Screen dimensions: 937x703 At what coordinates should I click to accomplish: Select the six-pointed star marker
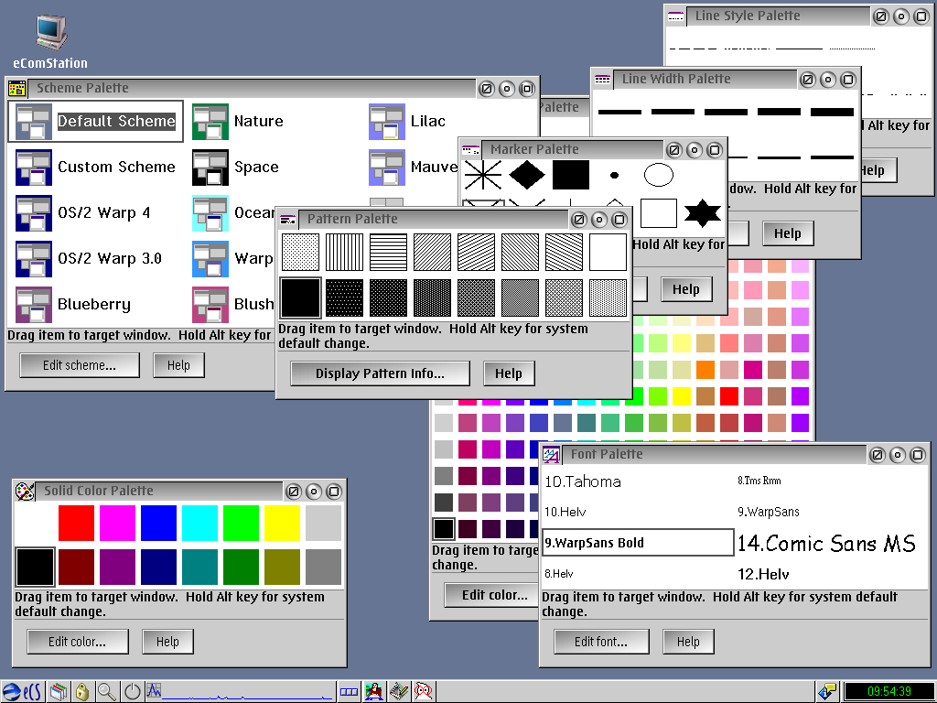tap(702, 213)
